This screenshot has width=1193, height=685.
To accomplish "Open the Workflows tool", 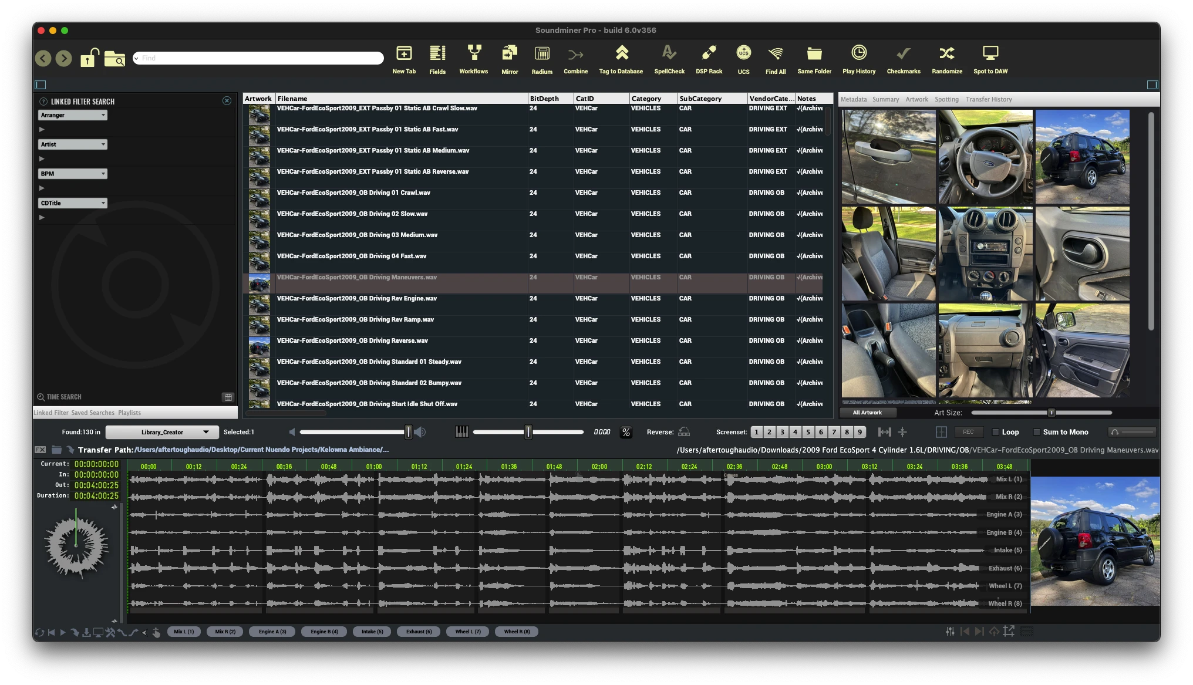I will coord(473,54).
